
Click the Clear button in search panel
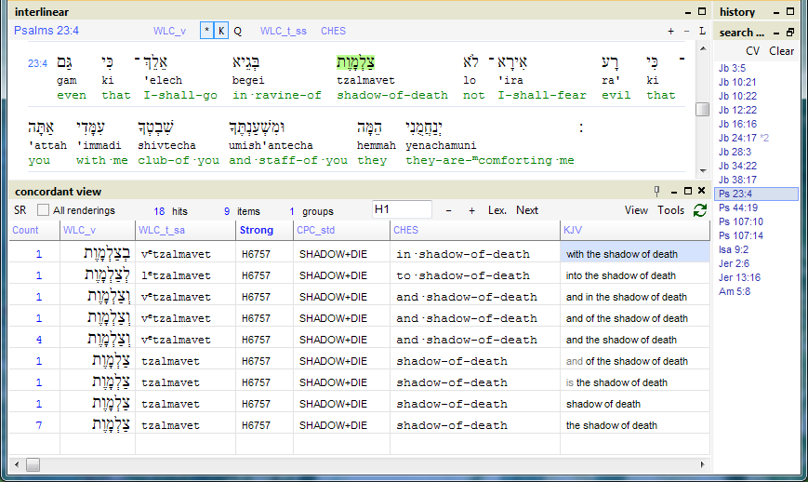coord(781,51)
